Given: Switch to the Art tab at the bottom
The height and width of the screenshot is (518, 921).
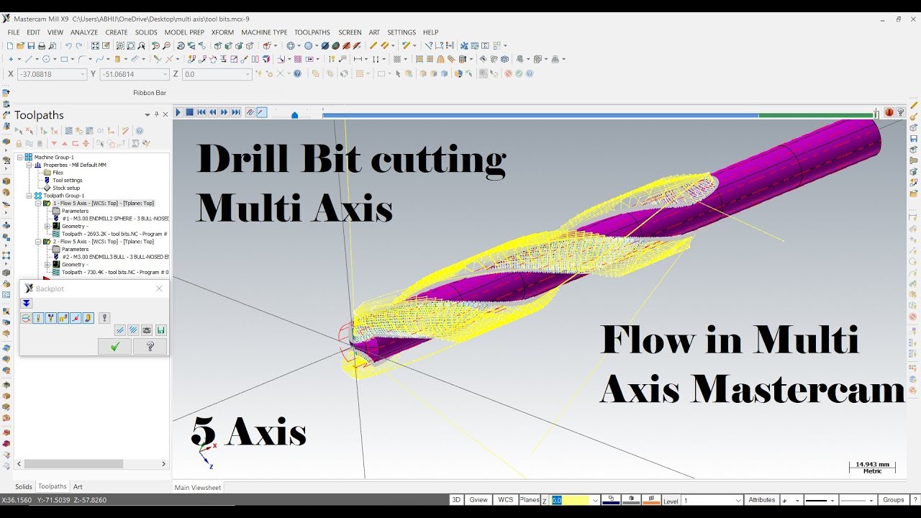Looking at the screenshot, I should [x=78, y=487].
